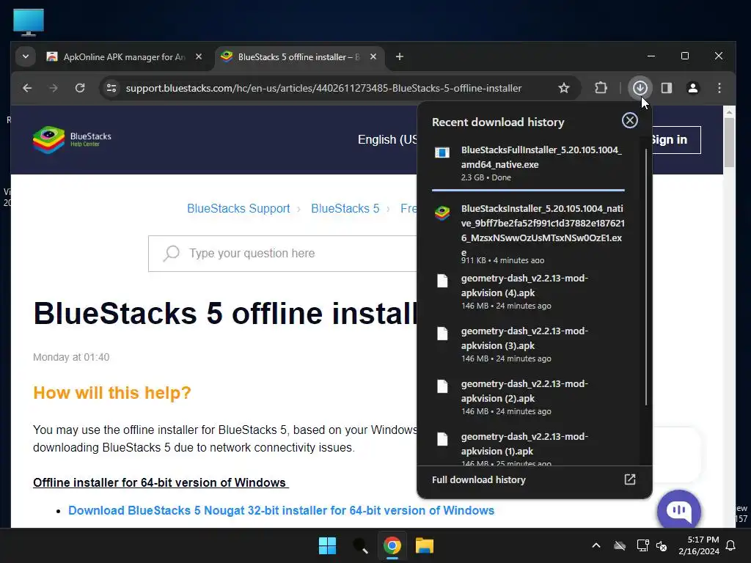This screenshot has width=751, height=563.
Task: Click the BlueStacksFullInstaller exe file icon
Action: [442, 152]
